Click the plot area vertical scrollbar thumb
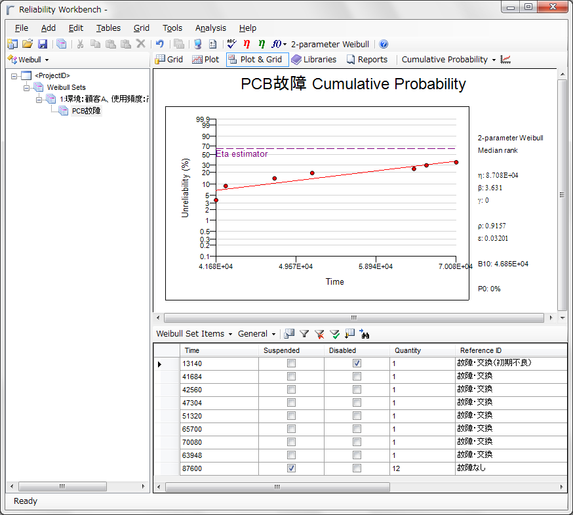573x515 pixels. (562, 195)
